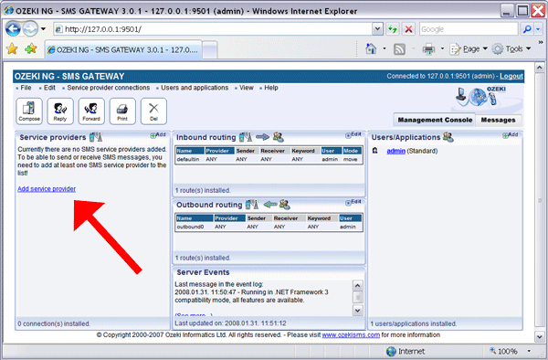Open the Print options dropdown arrow
The height and width of the screenshot is (360, 548).
(442, 48)
